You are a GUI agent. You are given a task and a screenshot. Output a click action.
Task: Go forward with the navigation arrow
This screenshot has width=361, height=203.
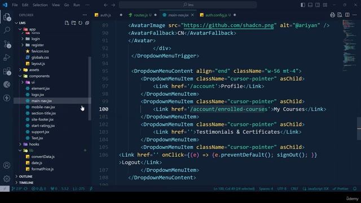(x=113, y=5)
